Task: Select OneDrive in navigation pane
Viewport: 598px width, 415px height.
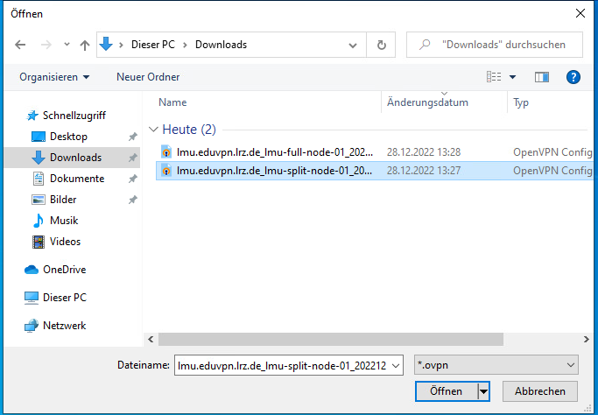Action: 64,270
